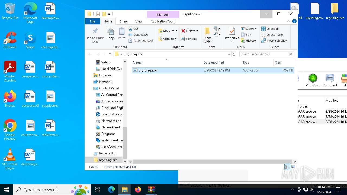Sort by Date modified column
347x195 pixels.
point(221,63)
